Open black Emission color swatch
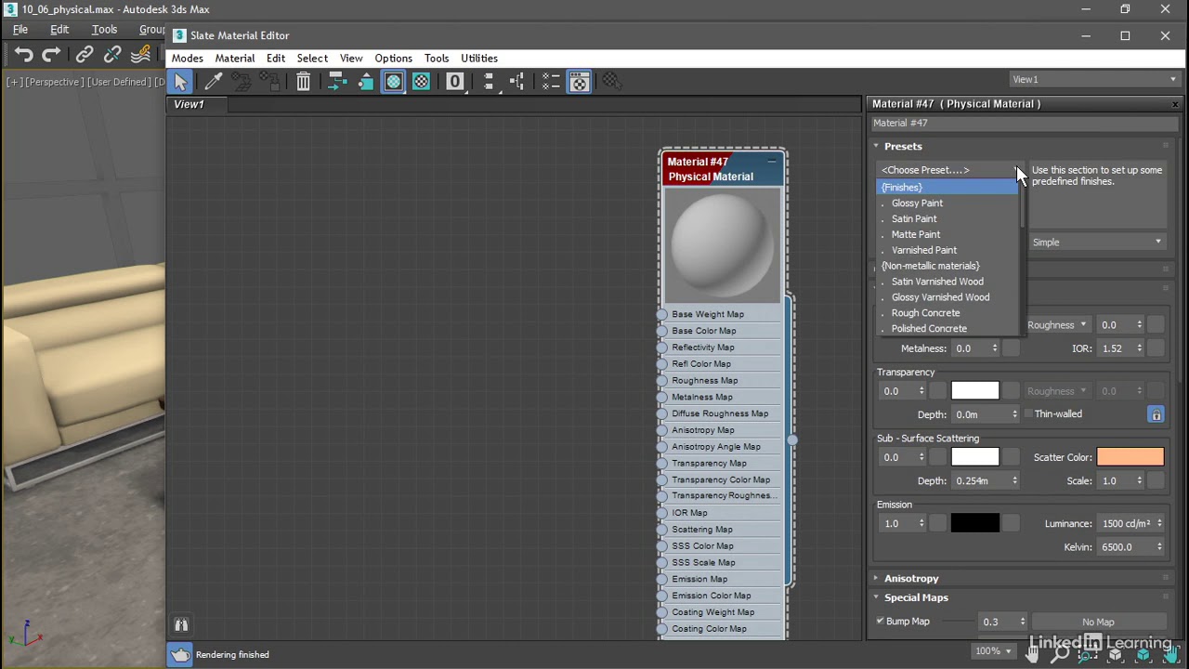This screenshot has width=1189, height=669. (974, 523)
